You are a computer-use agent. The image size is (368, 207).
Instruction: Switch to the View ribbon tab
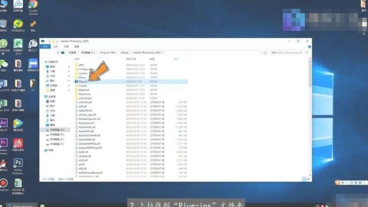(x=77, y=46)
